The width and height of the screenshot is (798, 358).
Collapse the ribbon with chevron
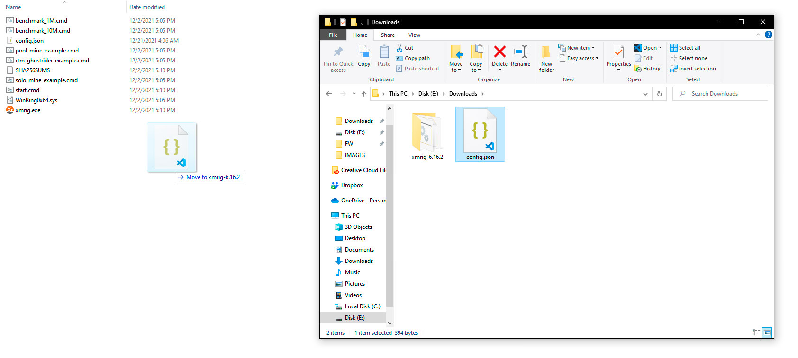[758, 35]
